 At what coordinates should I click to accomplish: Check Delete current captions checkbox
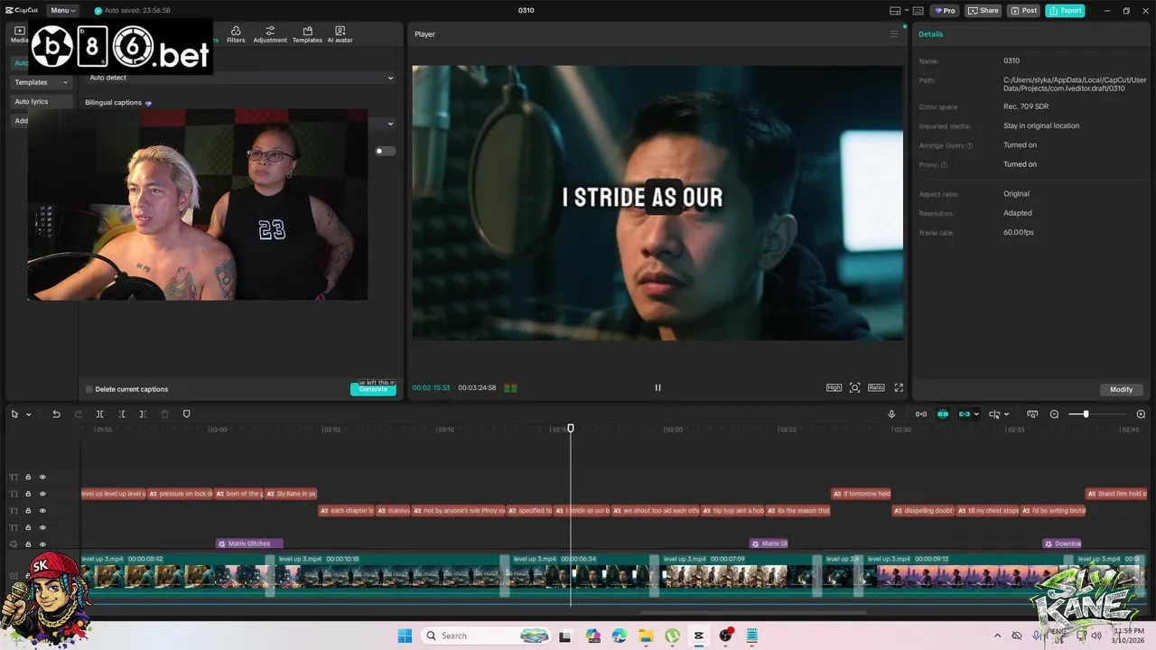(x=89, y=389)
